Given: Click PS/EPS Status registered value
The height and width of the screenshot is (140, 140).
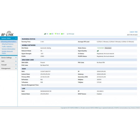Looking at the screenshot, I should click(105, 56).
